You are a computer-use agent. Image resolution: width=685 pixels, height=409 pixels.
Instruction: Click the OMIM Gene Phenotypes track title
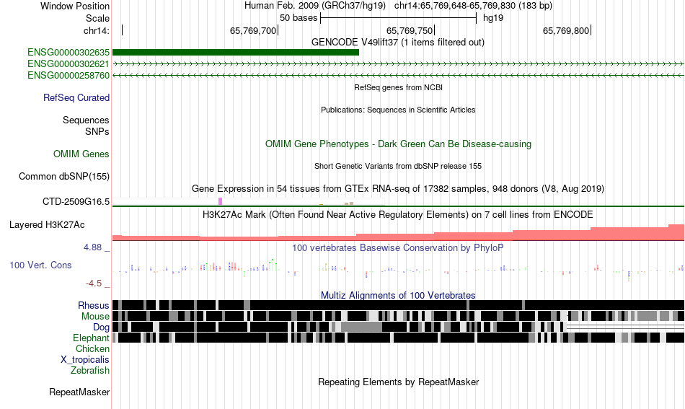pyautogui.click(x=399, y=144)
